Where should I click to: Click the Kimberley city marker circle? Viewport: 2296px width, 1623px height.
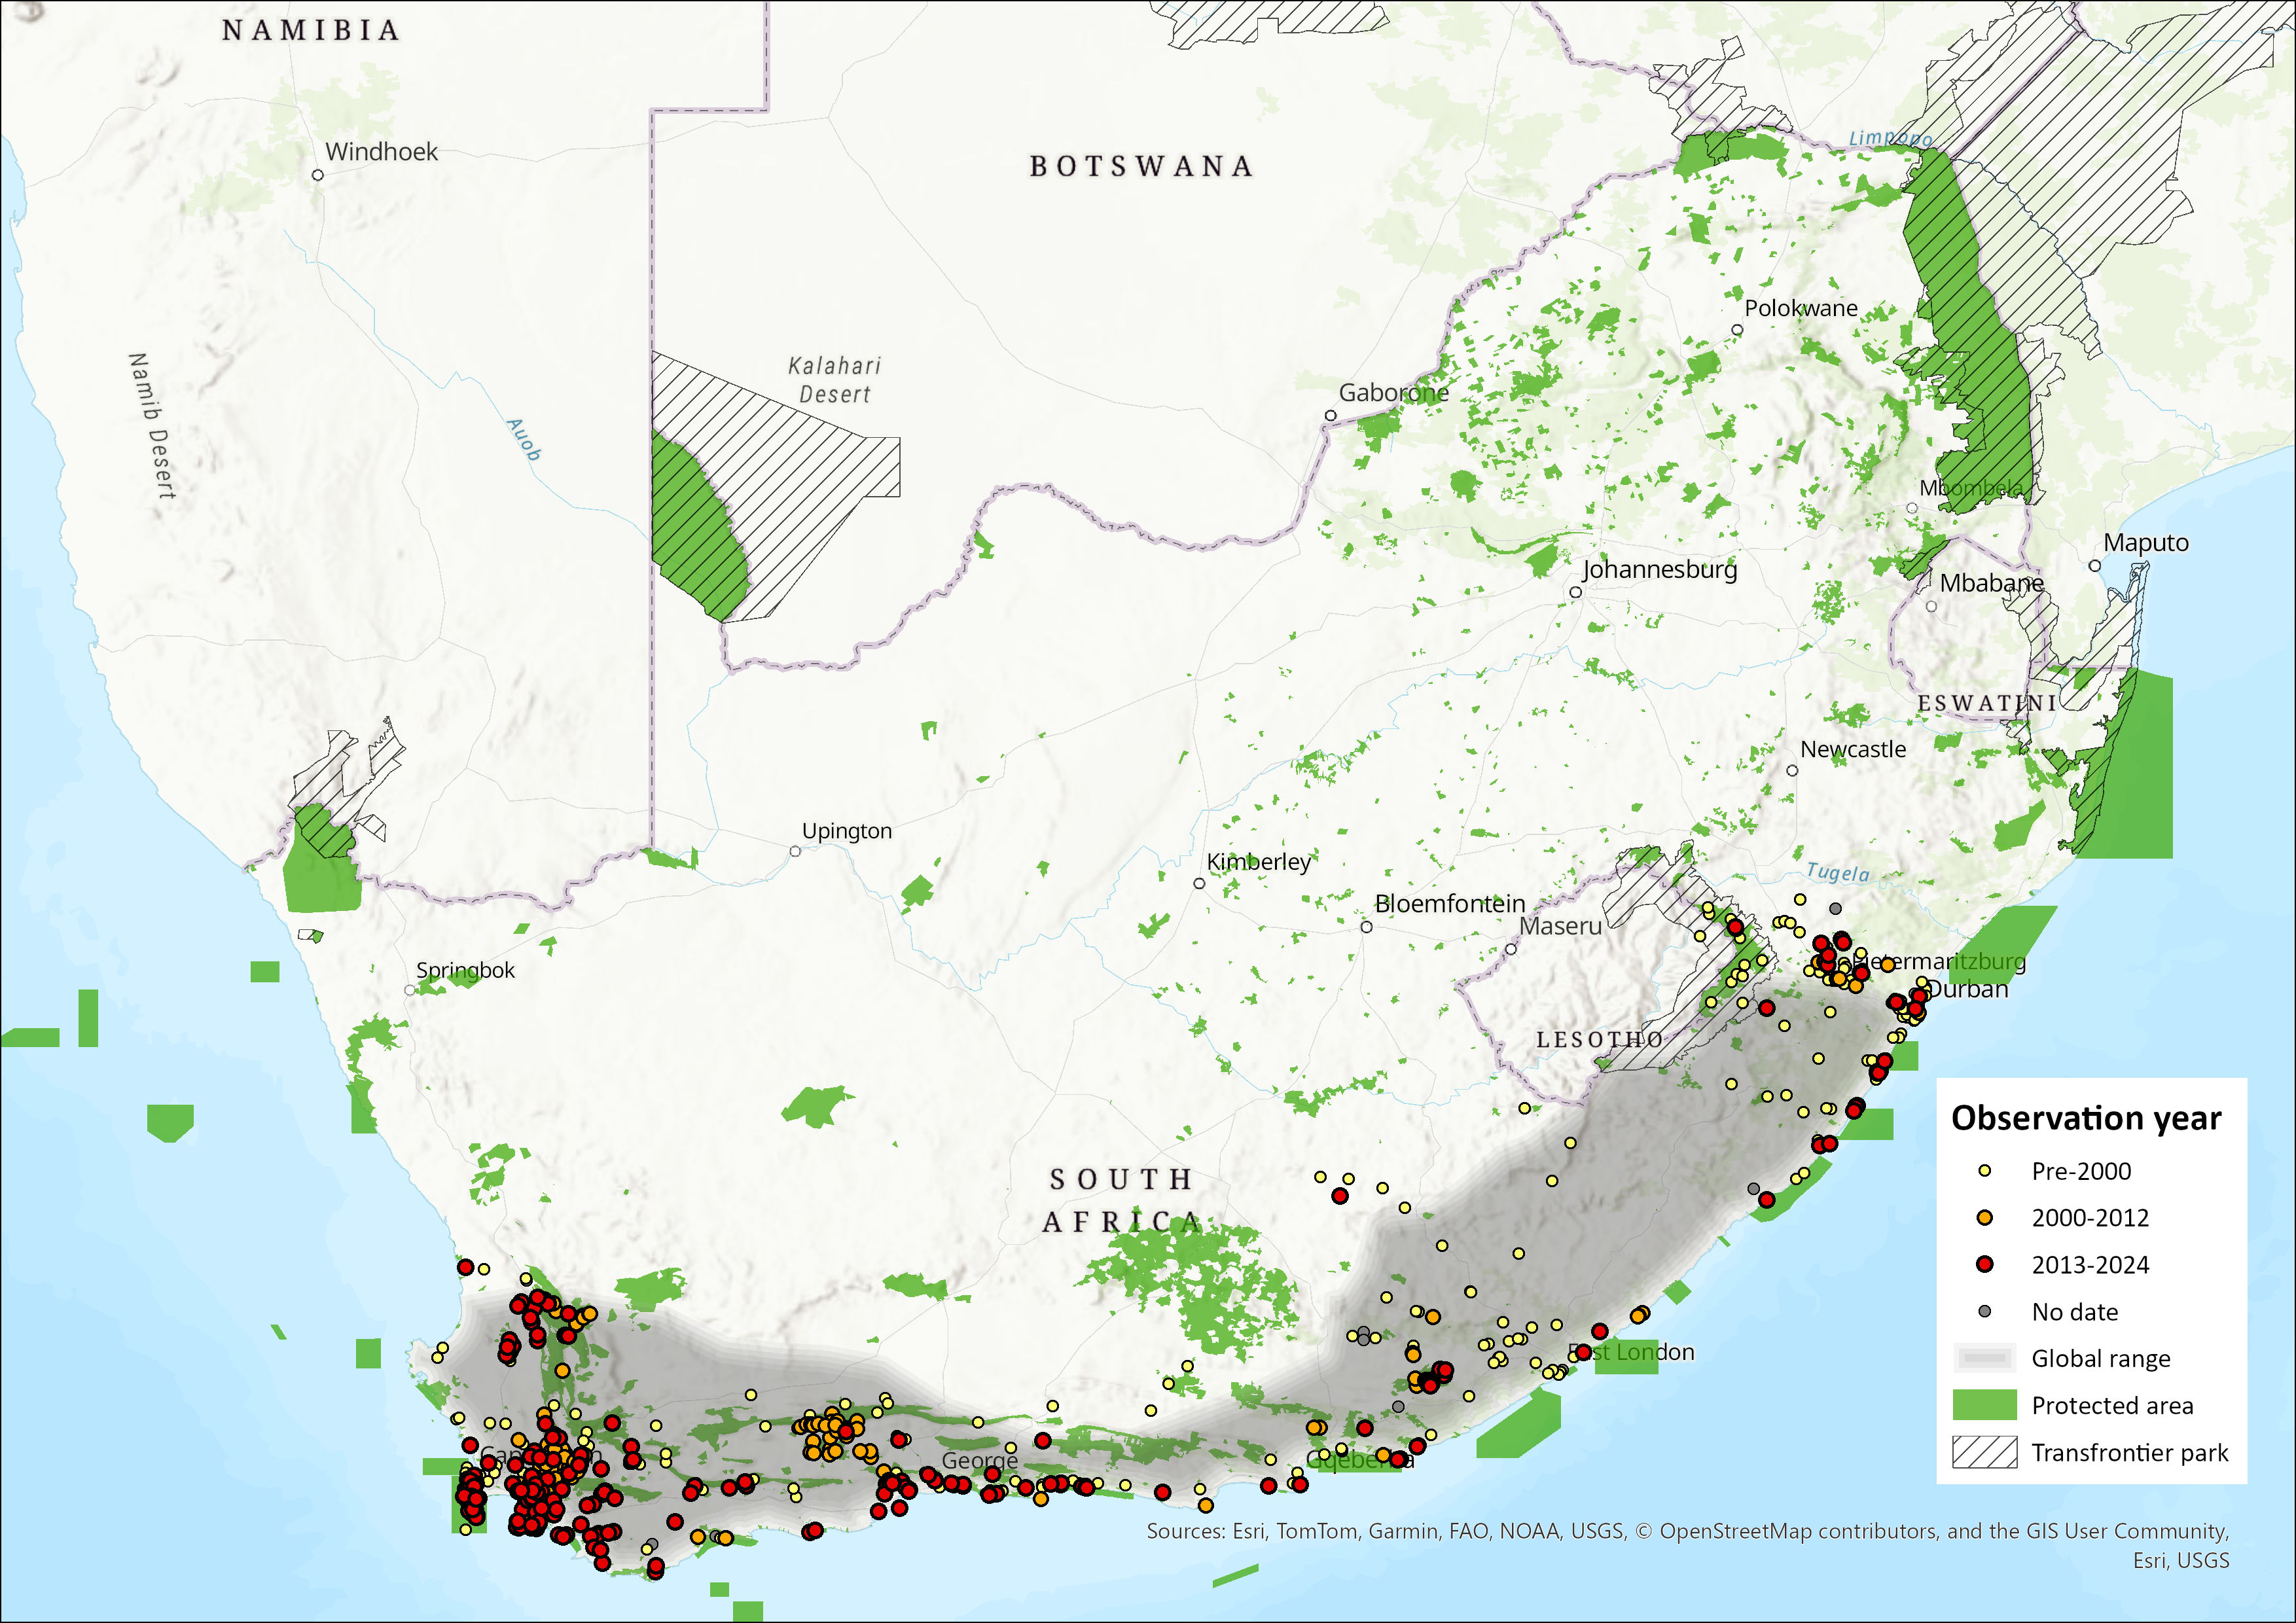1199,884
